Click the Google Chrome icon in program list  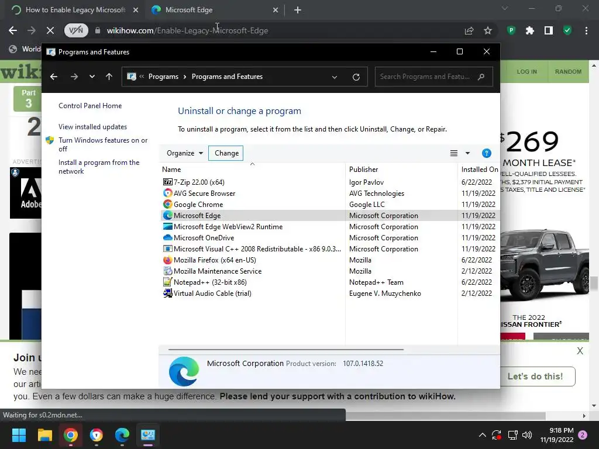[x=168, y=204]
